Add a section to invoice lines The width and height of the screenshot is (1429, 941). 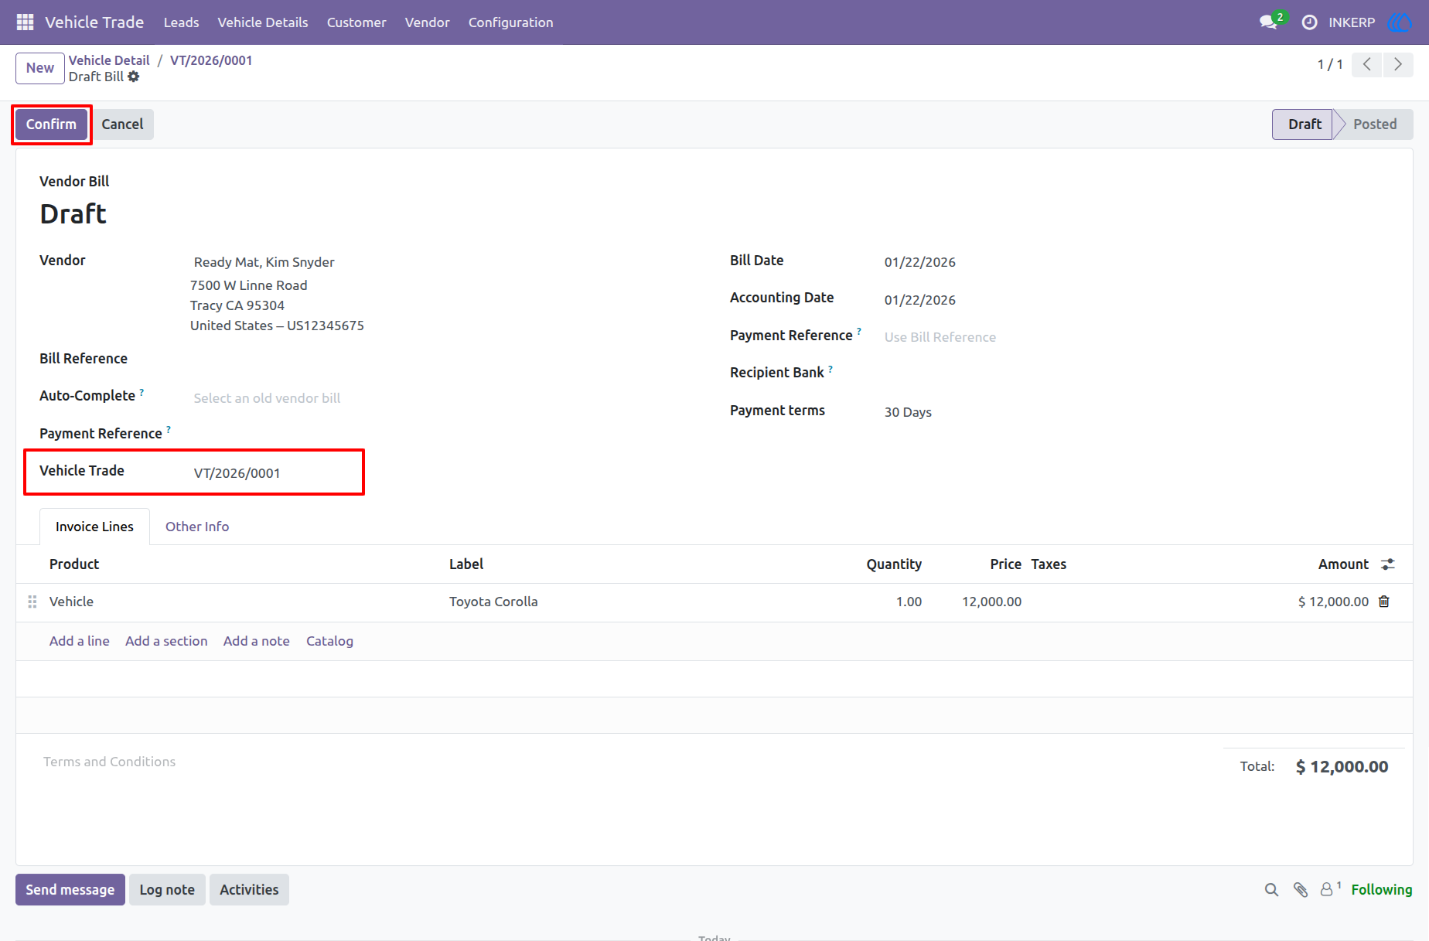point(166,641)
